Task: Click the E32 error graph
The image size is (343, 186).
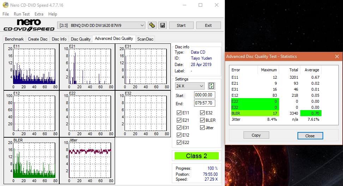Action: click(143, 114)
